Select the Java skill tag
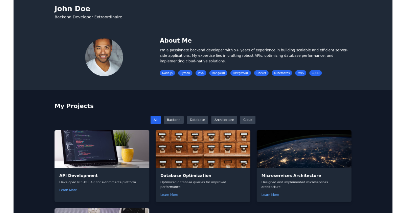This screenshot has width=406, height=213. pos(201,73)
